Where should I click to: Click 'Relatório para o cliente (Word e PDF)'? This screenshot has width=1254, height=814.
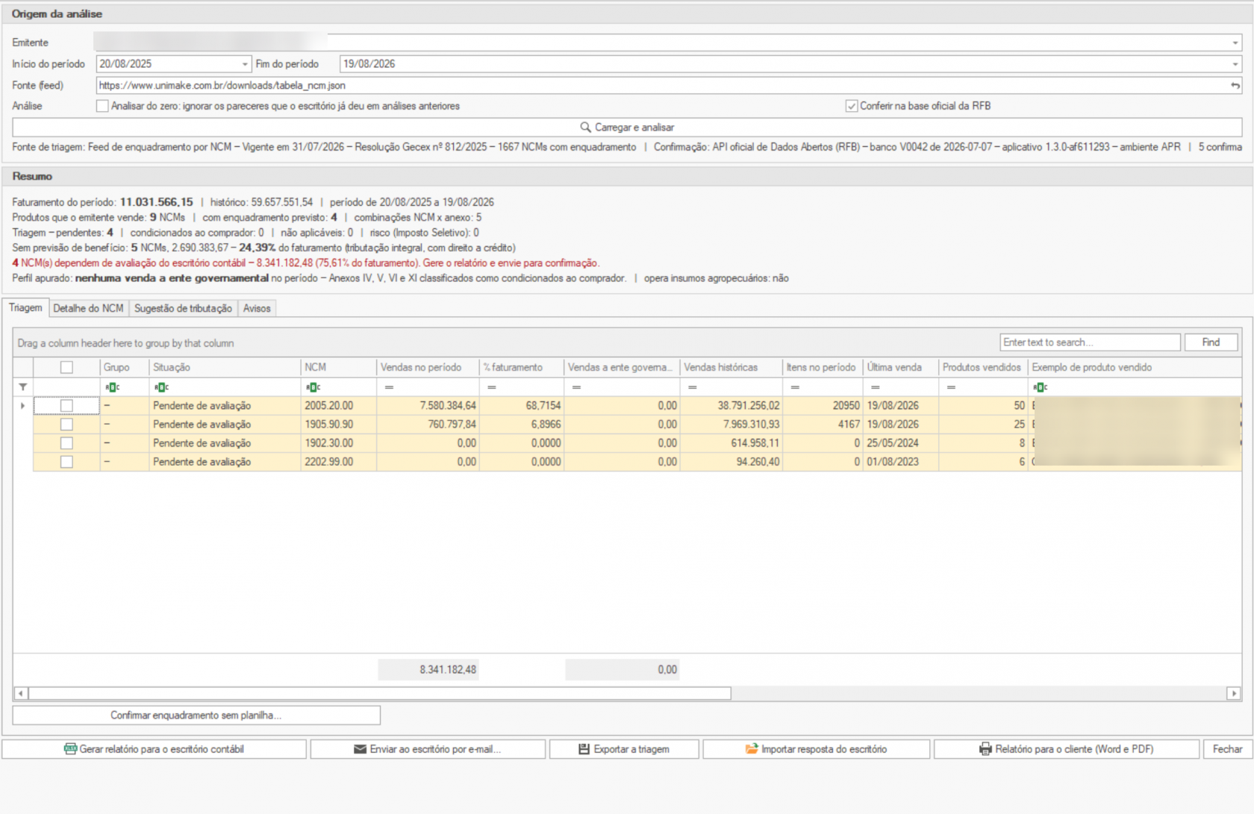(1067, 749)
